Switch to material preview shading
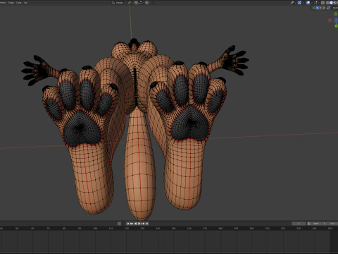 coord(335,3)
